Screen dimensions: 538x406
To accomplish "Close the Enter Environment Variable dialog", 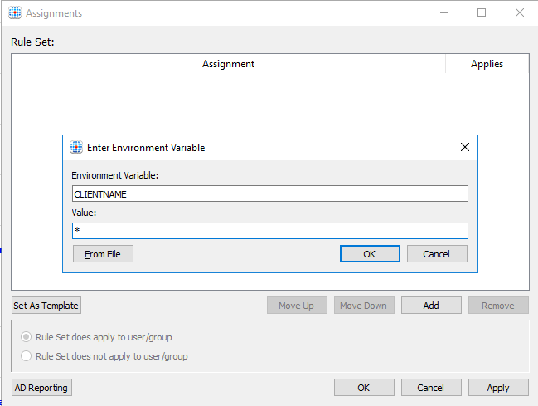I will tap(465, 148).
